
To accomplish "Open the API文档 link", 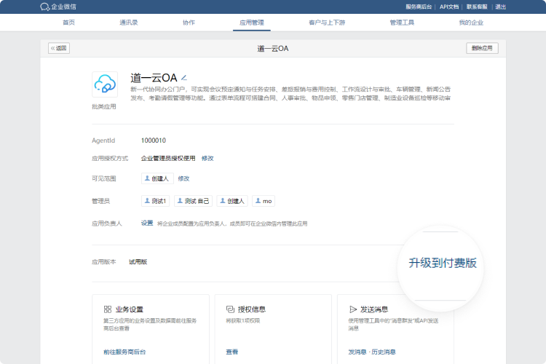I will [x=449, y=7].
